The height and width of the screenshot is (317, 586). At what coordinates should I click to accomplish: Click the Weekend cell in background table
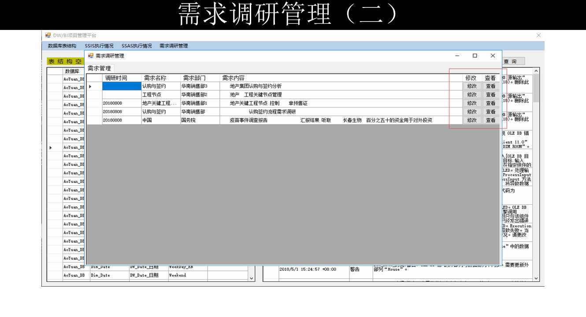(x=188, y=275)
